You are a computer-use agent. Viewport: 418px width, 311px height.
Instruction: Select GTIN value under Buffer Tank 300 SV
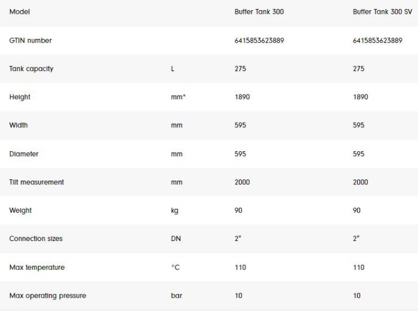pos(377,41)
